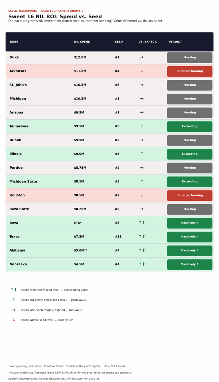The height and width of the screenshot is (382, 219).
Task: Click the single green up arrow legend icon
Action: [14, 300]
